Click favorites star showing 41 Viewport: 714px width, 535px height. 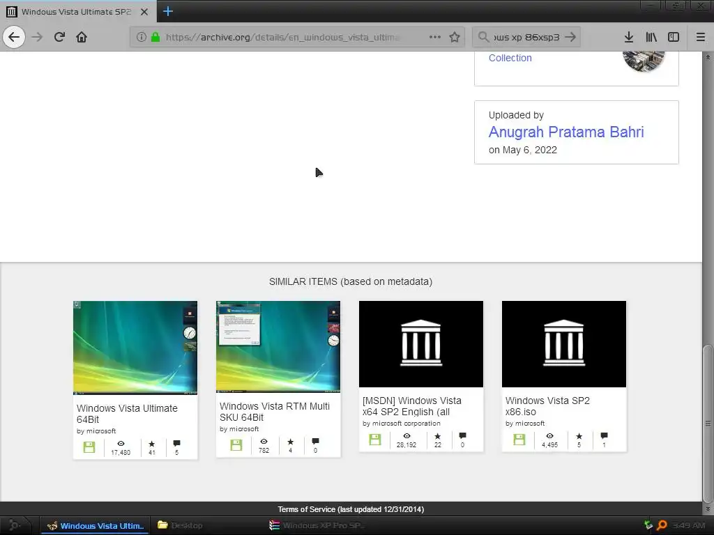151,444
